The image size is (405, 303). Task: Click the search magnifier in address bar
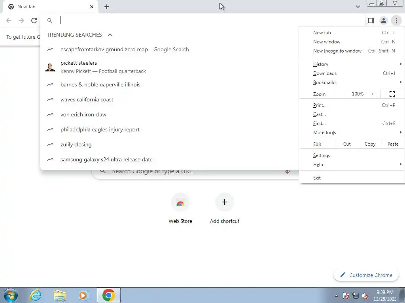[50, 21]
